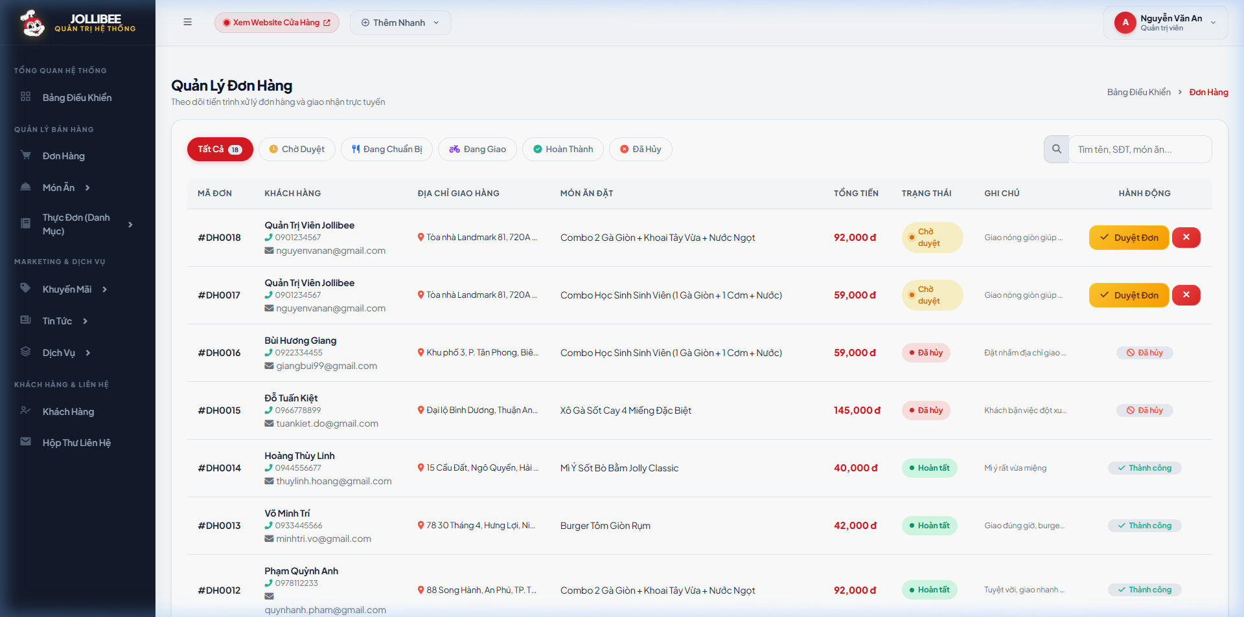Select the Đang Giao filter tab
The height and width of the screenshot is (617, 1244).
[x=478, y=150]
